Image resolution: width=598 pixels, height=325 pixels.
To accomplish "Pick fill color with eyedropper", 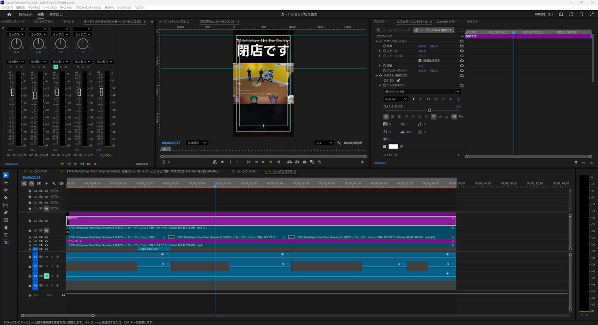I will point(401,146).
